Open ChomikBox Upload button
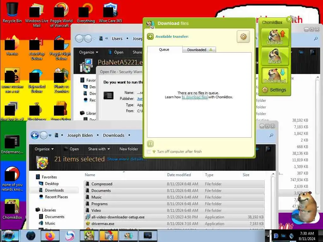323x242 pixels. pyautogui.click(x=275, y=37)
